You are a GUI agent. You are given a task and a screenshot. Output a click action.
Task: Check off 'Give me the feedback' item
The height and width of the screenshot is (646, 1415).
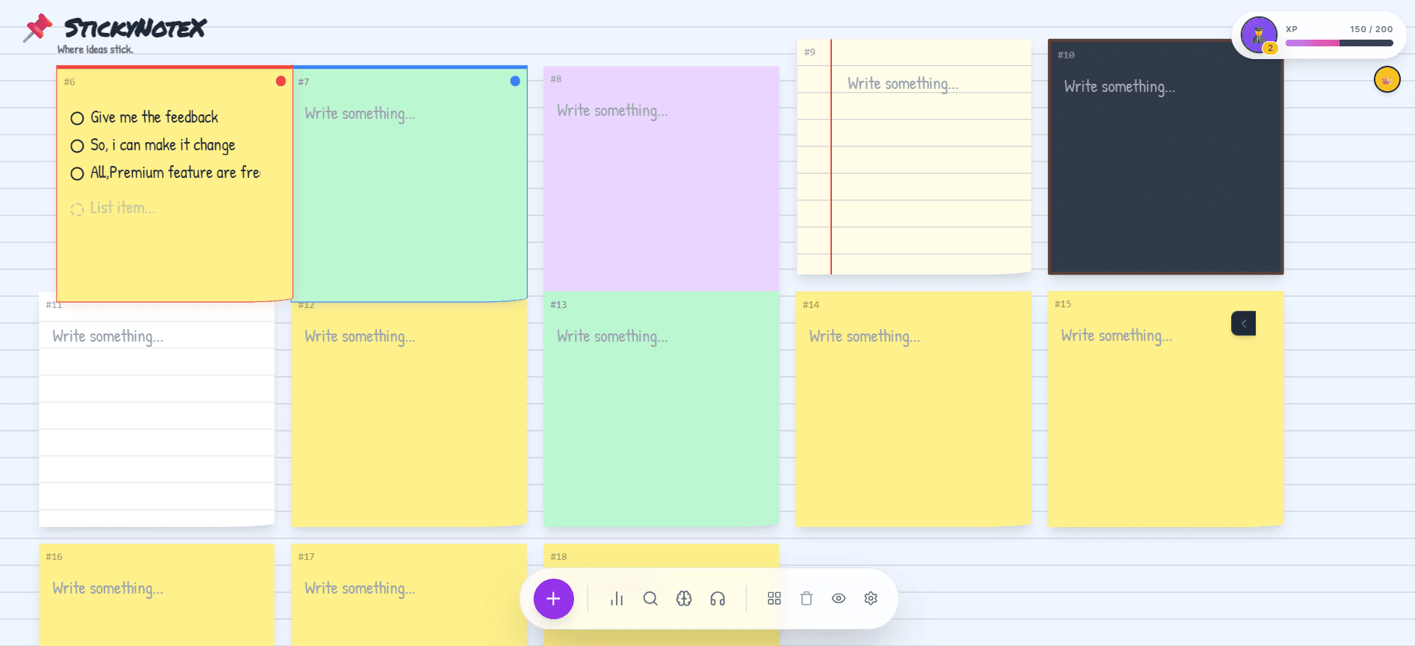coord(77,118)
